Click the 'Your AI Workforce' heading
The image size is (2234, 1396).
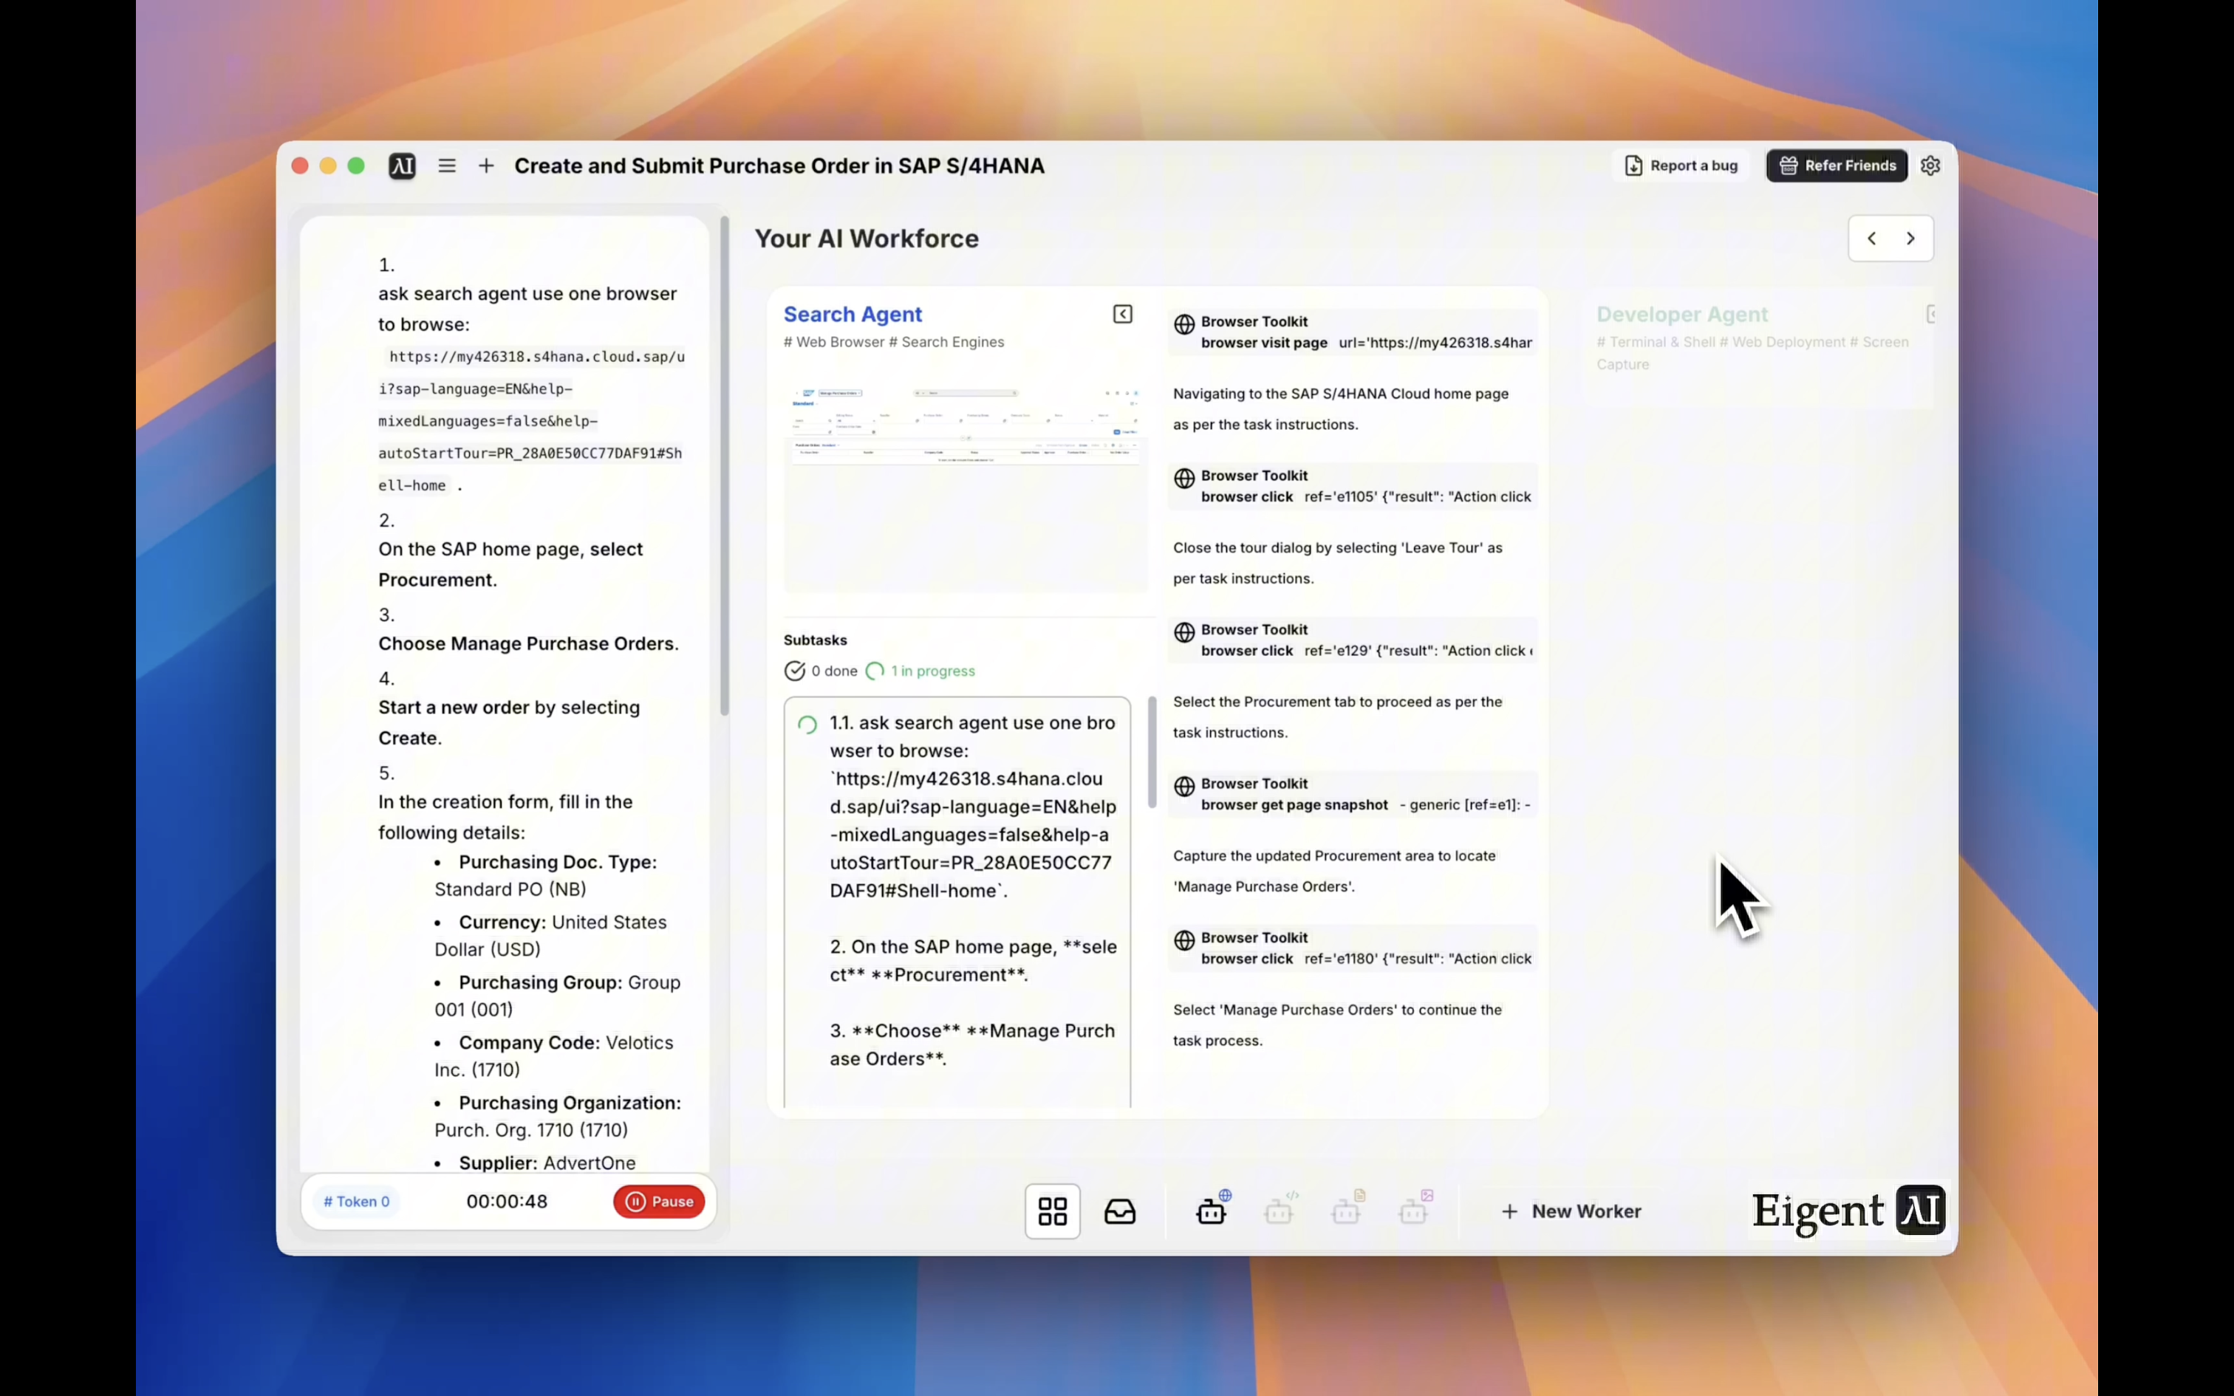click(x=866, y=238)
